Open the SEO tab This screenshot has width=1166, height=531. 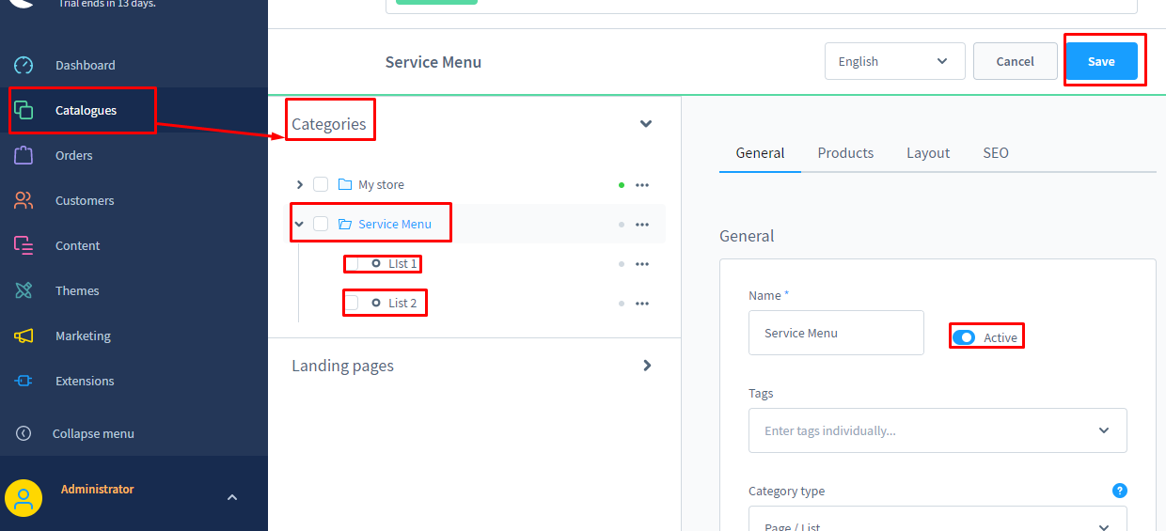pyautogui.click(x=996, y=153)
